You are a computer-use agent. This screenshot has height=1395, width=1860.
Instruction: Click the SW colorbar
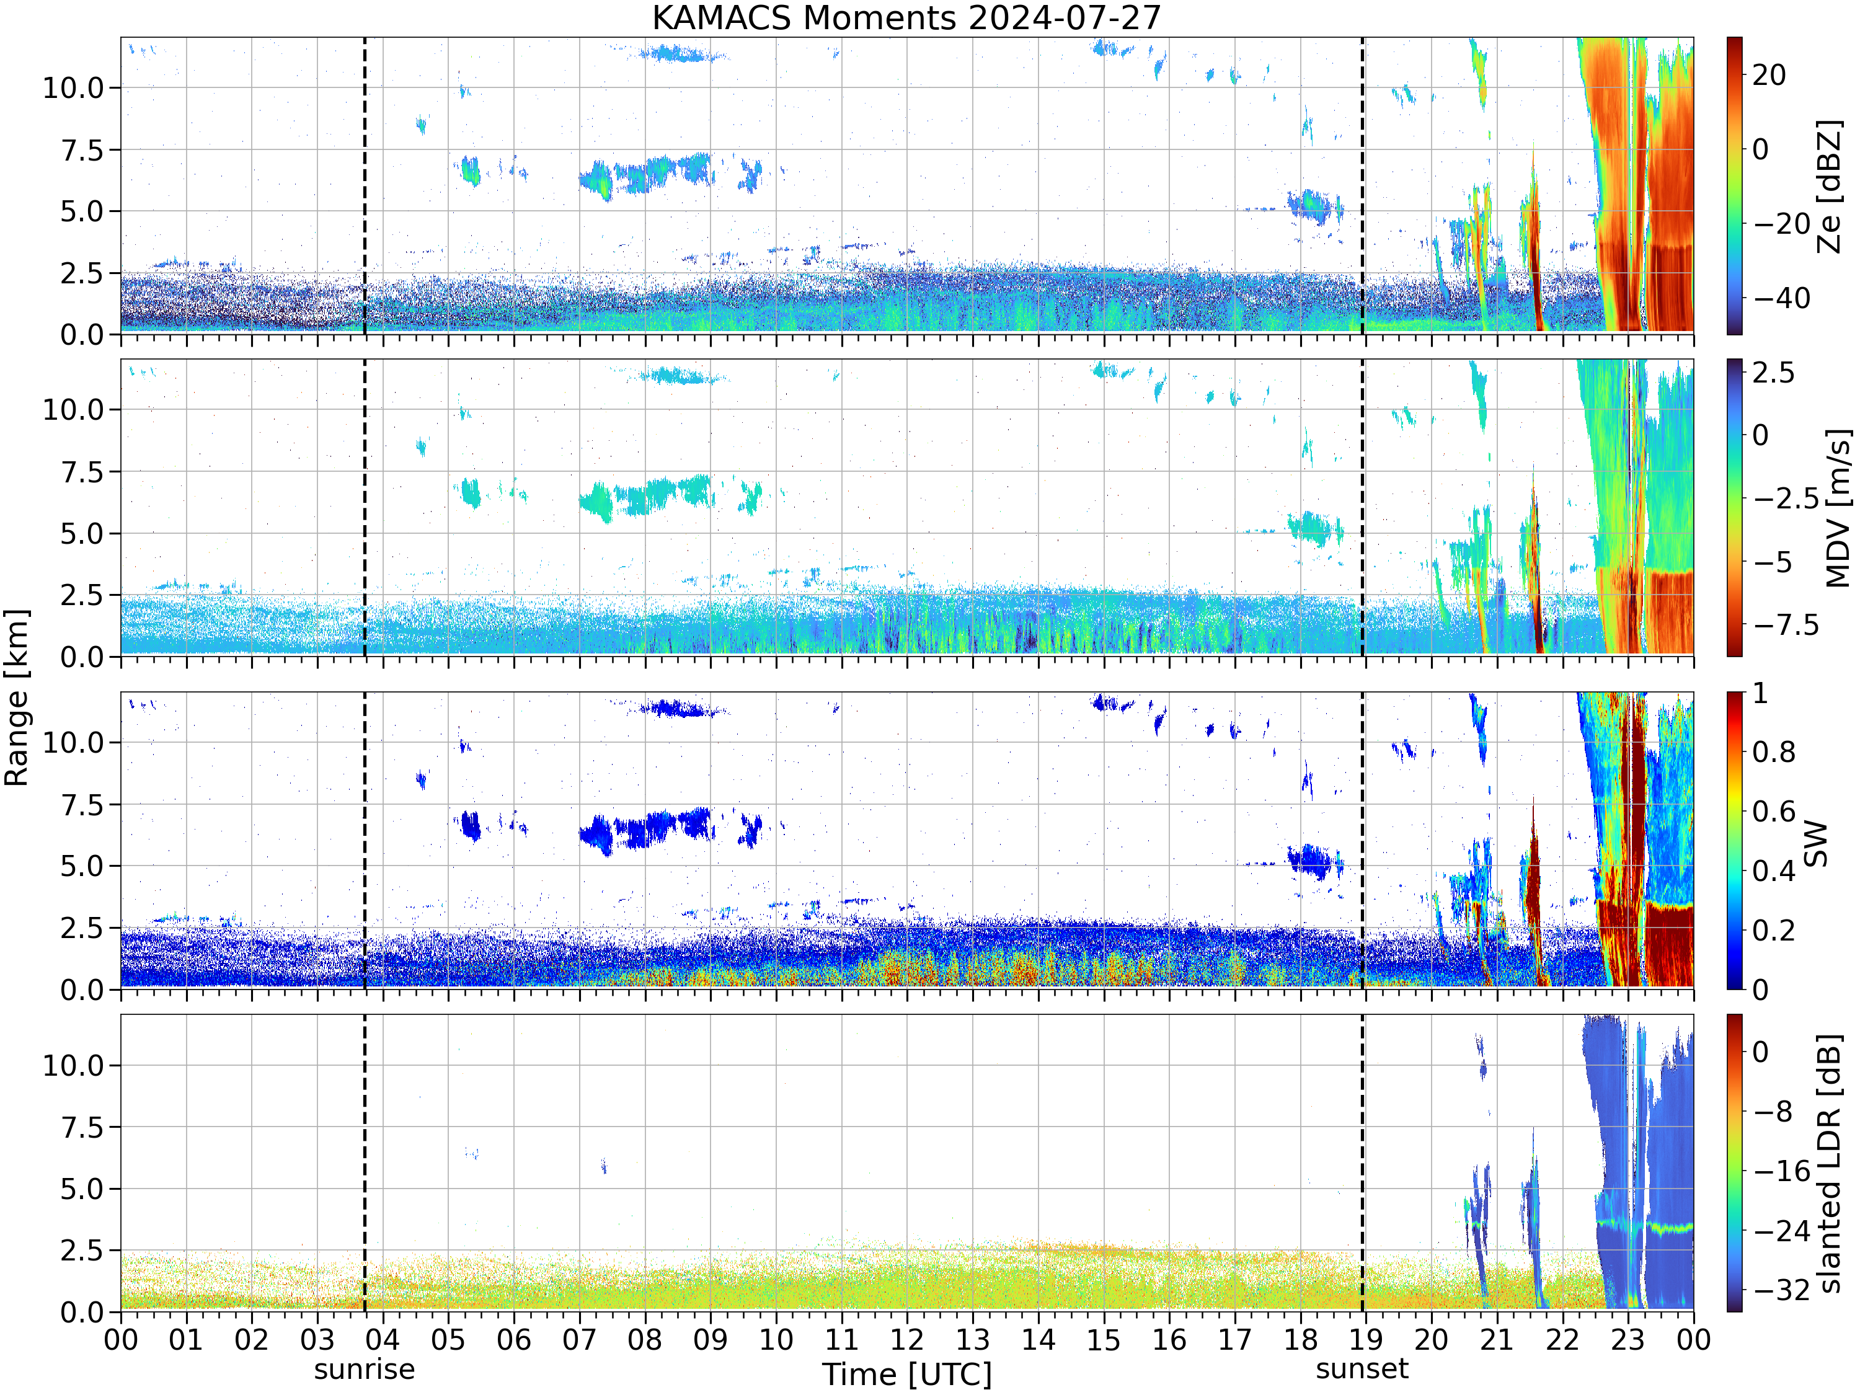pos(1734,840)
